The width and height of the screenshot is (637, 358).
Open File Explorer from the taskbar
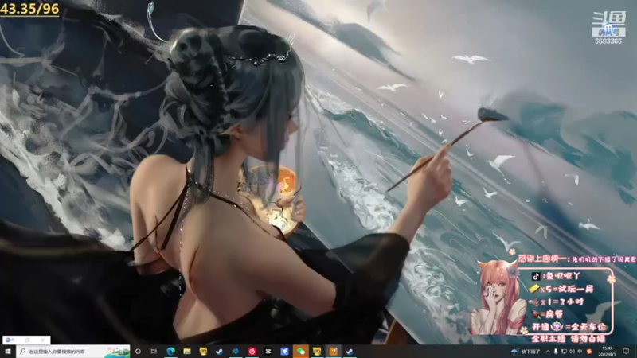coord(187,352)
